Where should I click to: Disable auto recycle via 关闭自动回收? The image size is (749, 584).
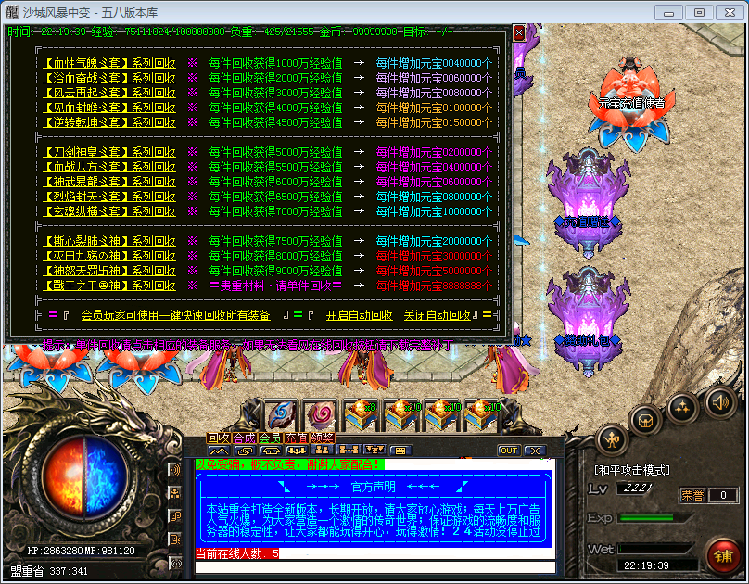pos(438,315)
